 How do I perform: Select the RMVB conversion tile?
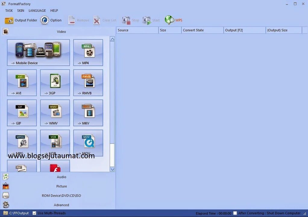(x=88, y=83)
